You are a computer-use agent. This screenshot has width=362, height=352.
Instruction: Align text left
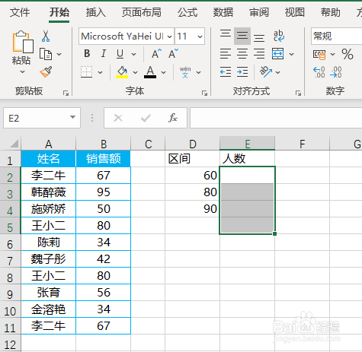pyautogui.click(x=226, y=54)
